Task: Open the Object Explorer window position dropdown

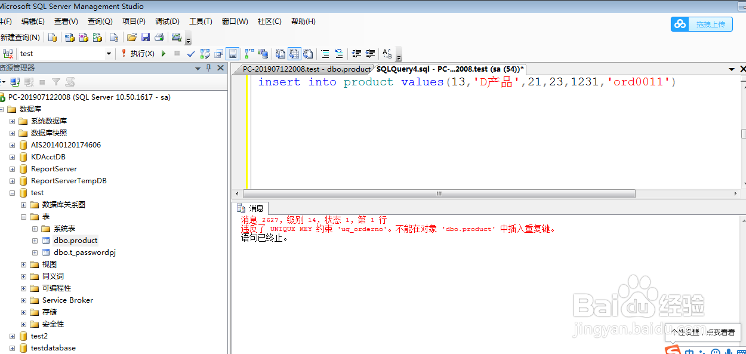Action: [x=198, y=69]
